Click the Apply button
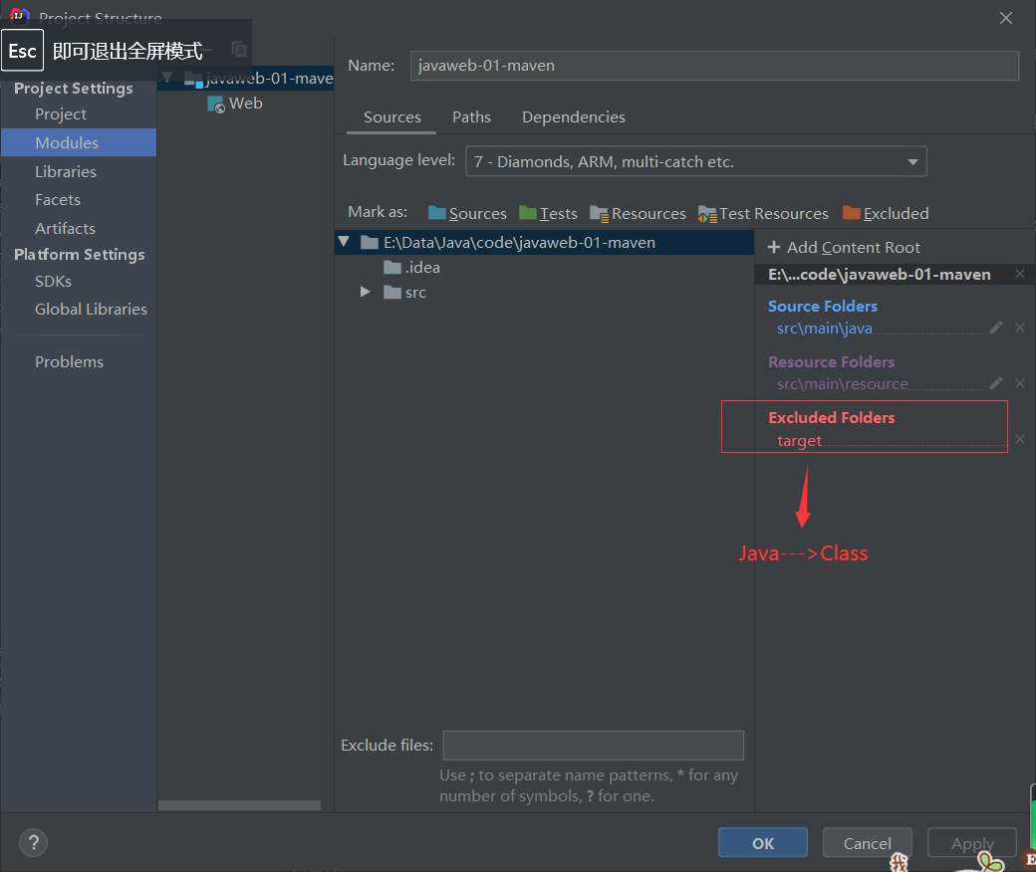 pyautogui.click(x=972, y=843)
